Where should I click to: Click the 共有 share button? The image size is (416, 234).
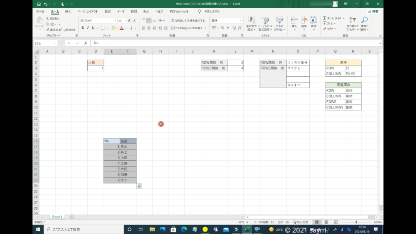click(x=373, y=11)
